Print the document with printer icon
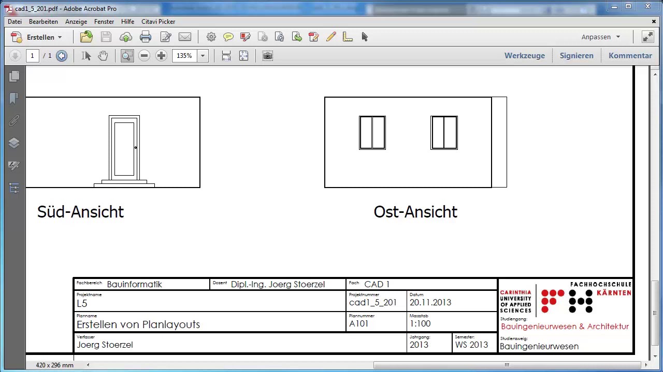Screen dimensions: 663x372 click(146, 37)
